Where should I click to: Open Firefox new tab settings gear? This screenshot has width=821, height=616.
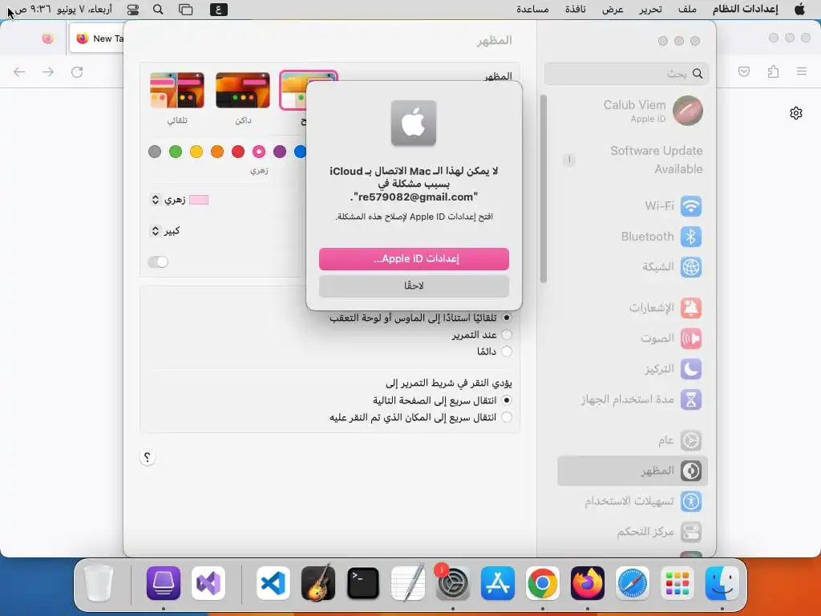coord(796,113)
